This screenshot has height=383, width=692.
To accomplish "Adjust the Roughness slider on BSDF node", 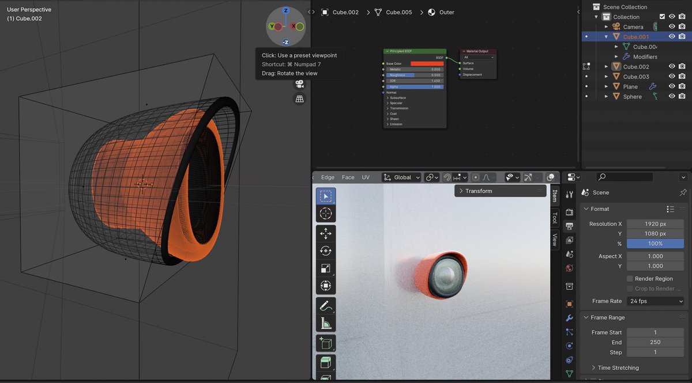I will [x=414, y=75].
